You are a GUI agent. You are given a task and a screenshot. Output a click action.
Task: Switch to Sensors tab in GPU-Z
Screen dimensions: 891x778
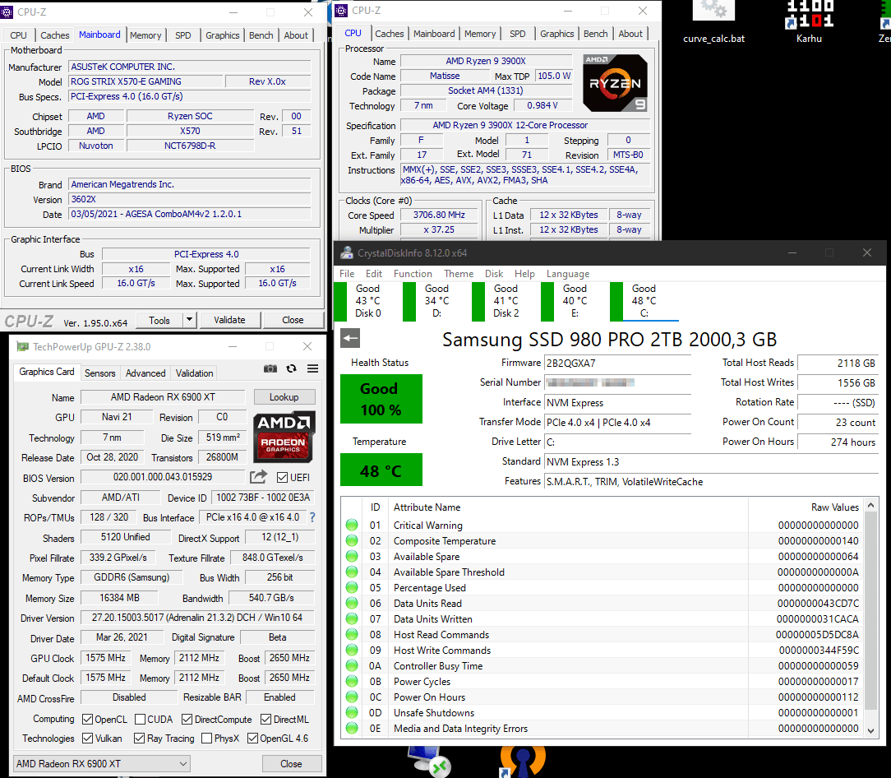click(100, 373)
